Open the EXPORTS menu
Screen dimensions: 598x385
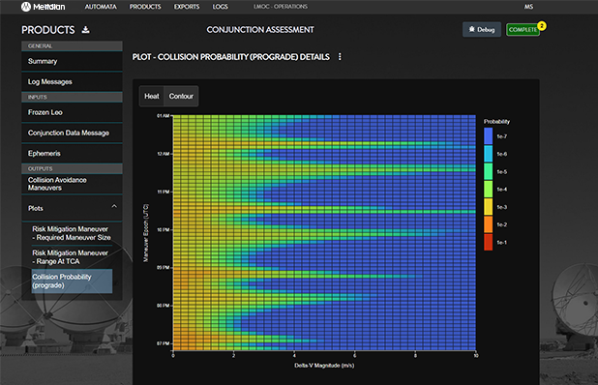(187, 7)
